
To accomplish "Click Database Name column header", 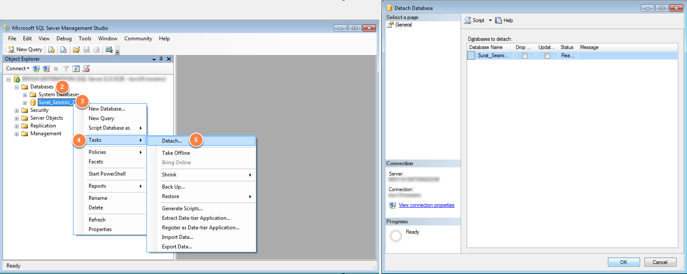I will point(490,47).
